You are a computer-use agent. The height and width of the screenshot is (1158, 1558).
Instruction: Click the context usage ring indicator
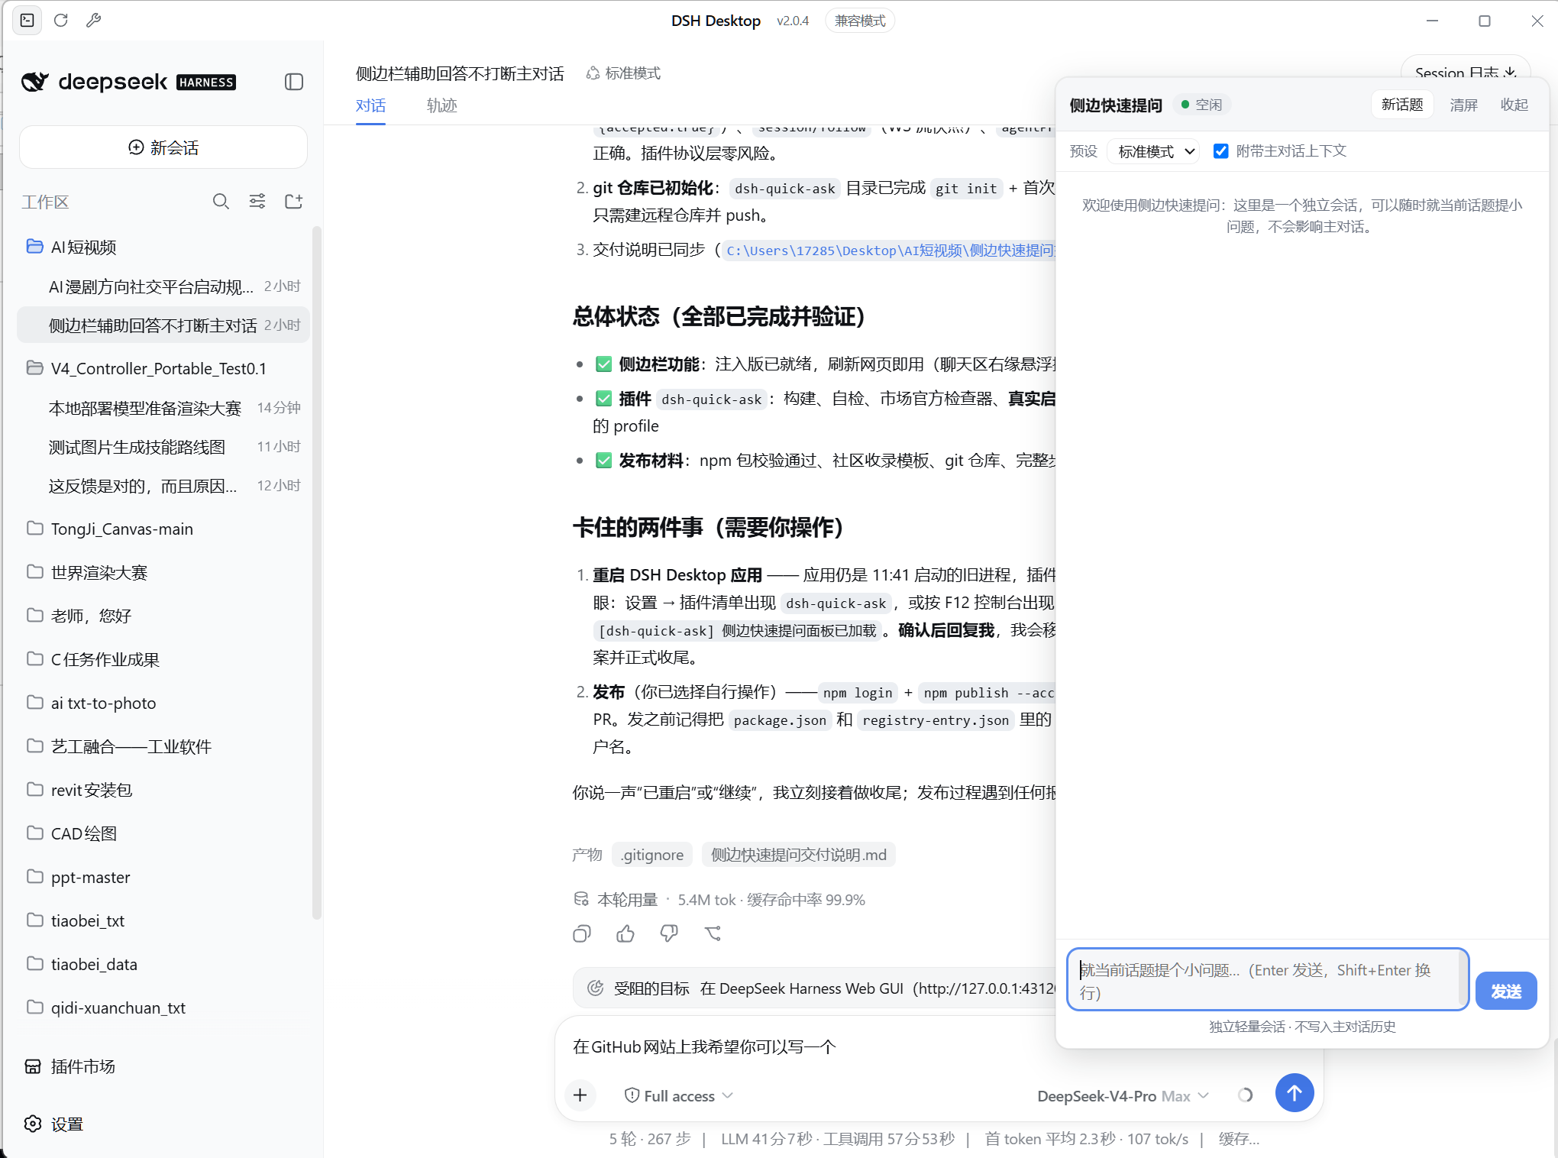[x=1245, y=1095]
